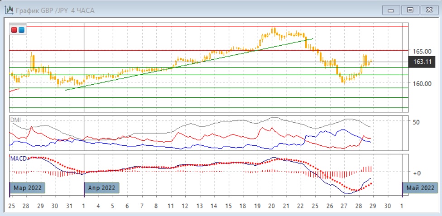This screenshot has width=442, height=216.
Task: Minimize the GBP/JPY chart window
Action: click(x=391, y=10)
